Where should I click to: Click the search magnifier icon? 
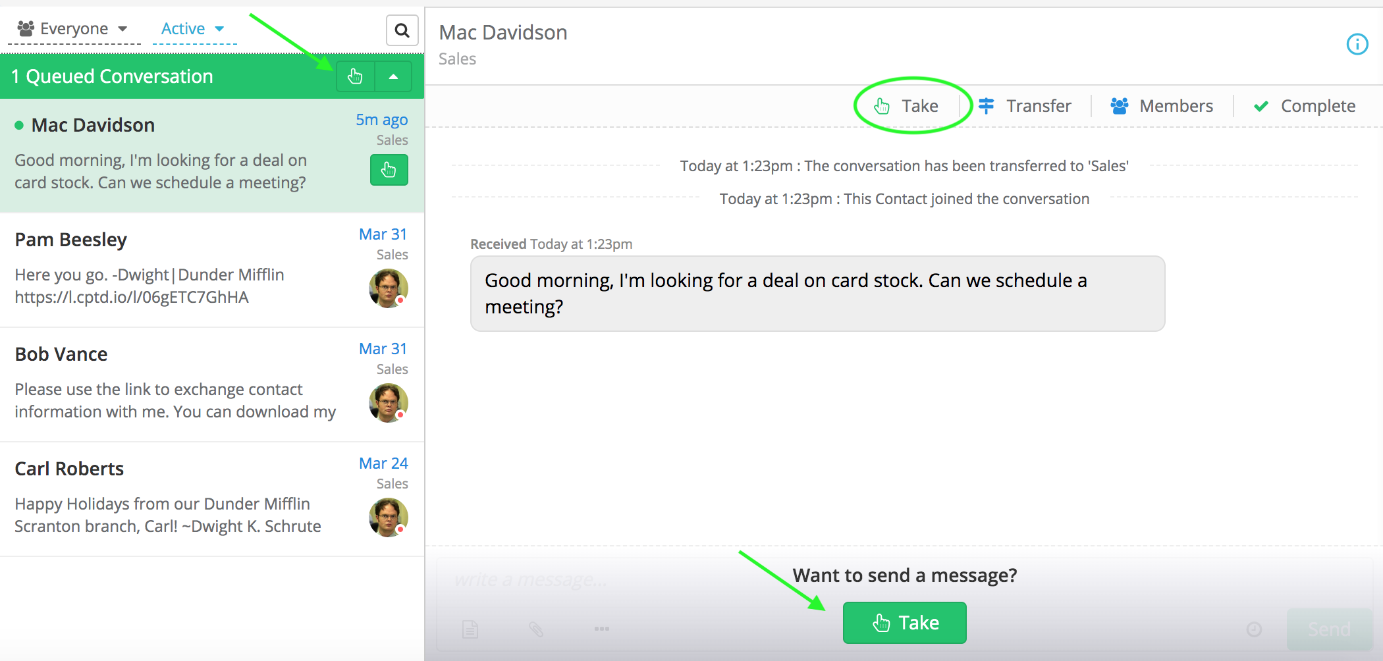coord(402,30)
